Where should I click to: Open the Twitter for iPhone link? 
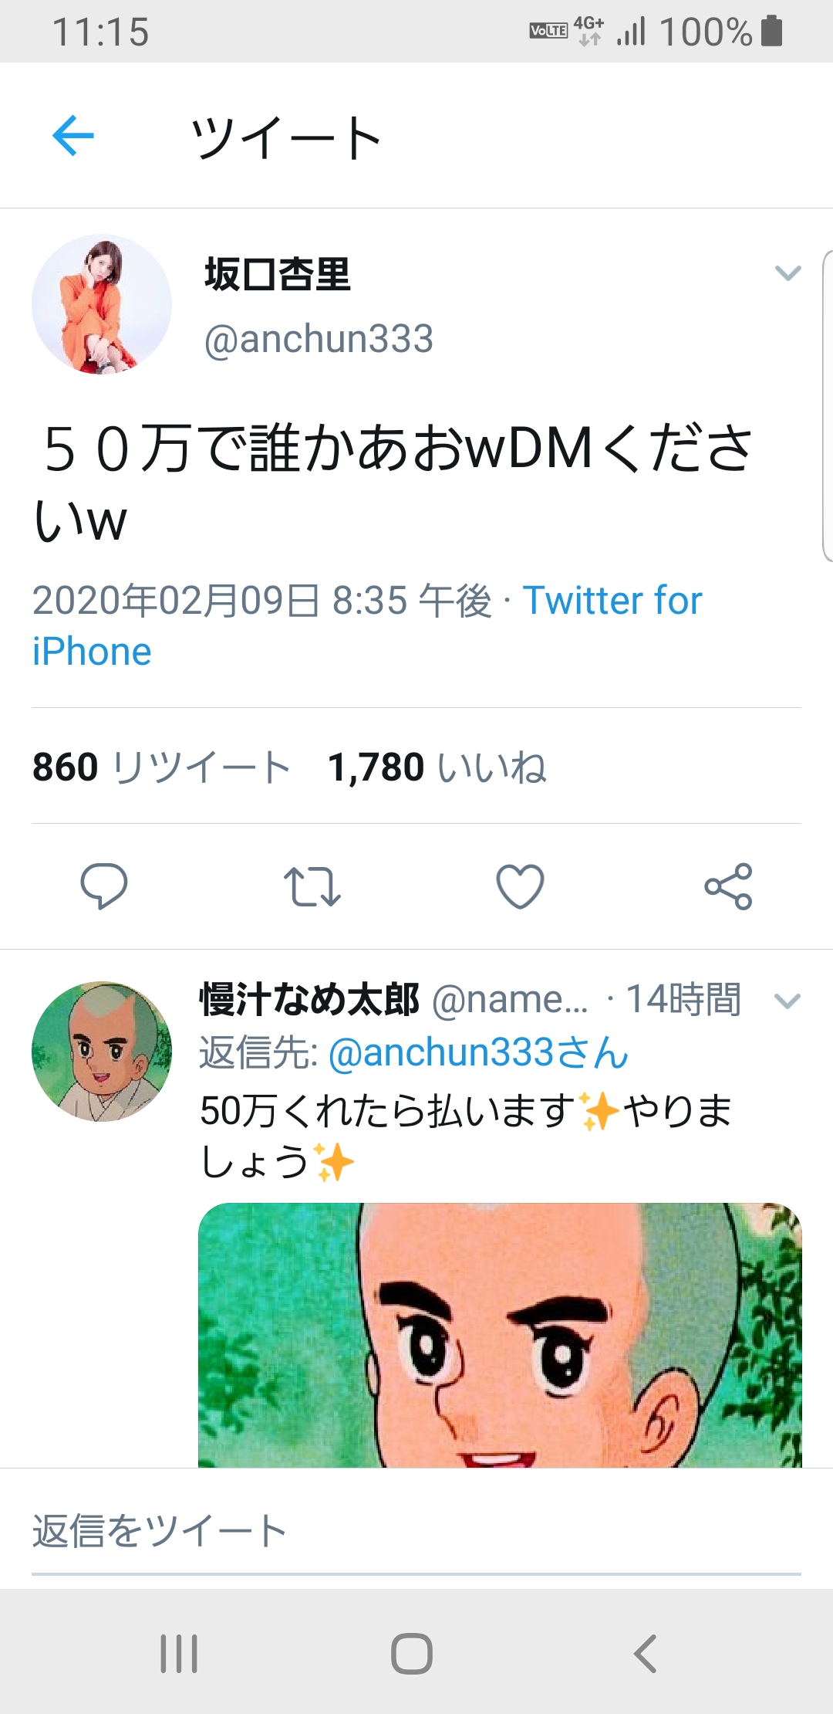[367, 625]
